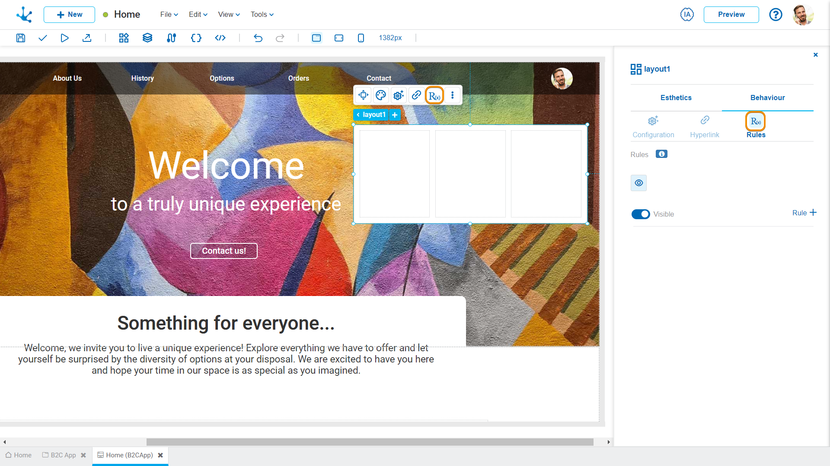
Task: Click the undo arrow icon
Action: pyautogui.click(x=258, y=38)
